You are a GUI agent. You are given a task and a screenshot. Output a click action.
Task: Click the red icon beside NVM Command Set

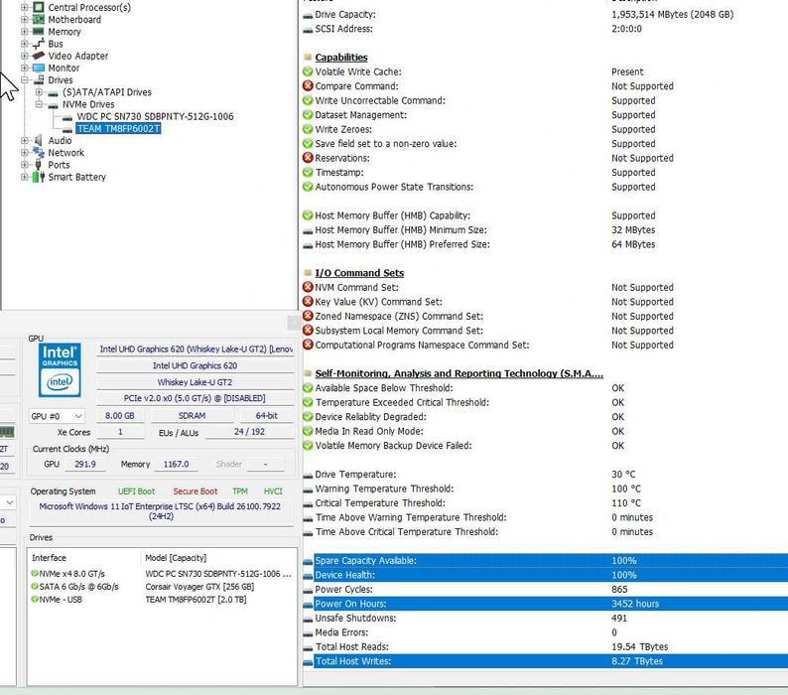coord(308,287)
